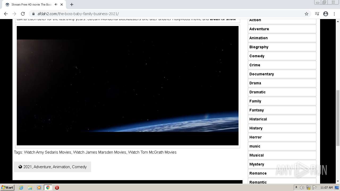Open system volume tray icon
340x191 pixels.
pyautogui.click(x=302, y=188)
